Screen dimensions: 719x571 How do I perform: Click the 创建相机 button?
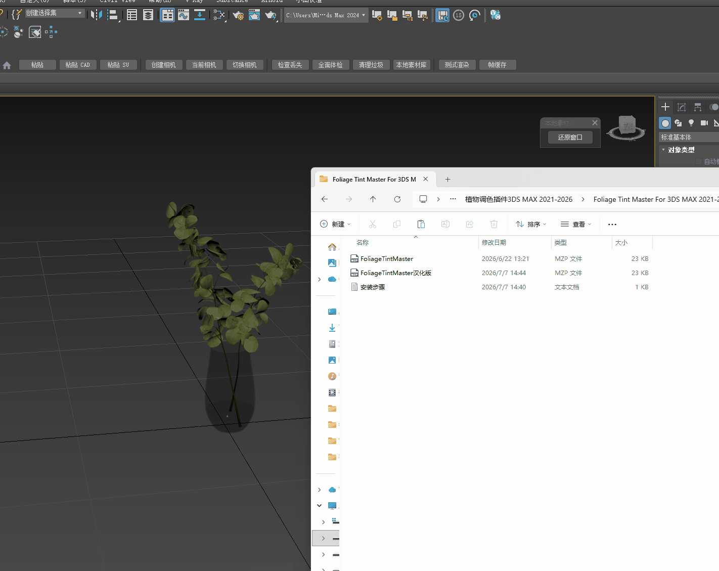[x=164, y=65]
